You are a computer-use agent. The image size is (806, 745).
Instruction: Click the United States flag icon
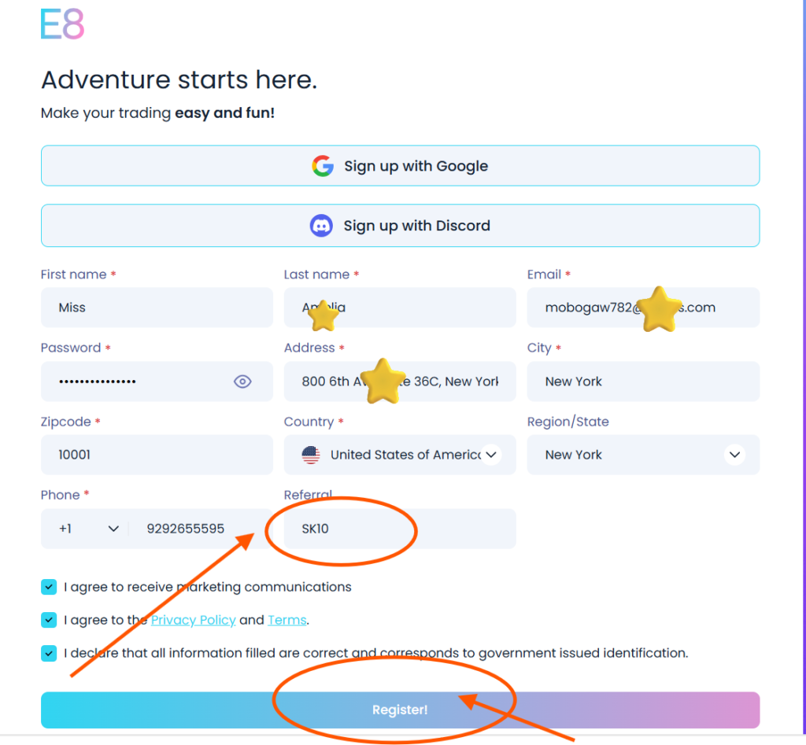(311, 455)
